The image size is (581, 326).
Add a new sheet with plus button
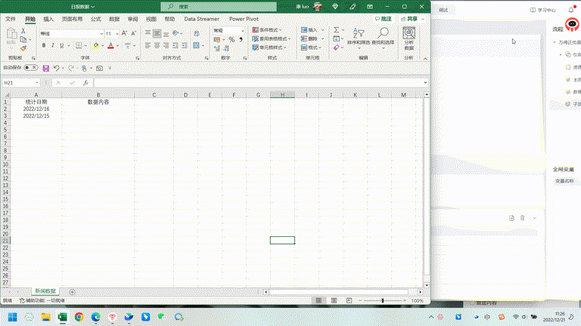pyautogui.click(x=73, y=291)
